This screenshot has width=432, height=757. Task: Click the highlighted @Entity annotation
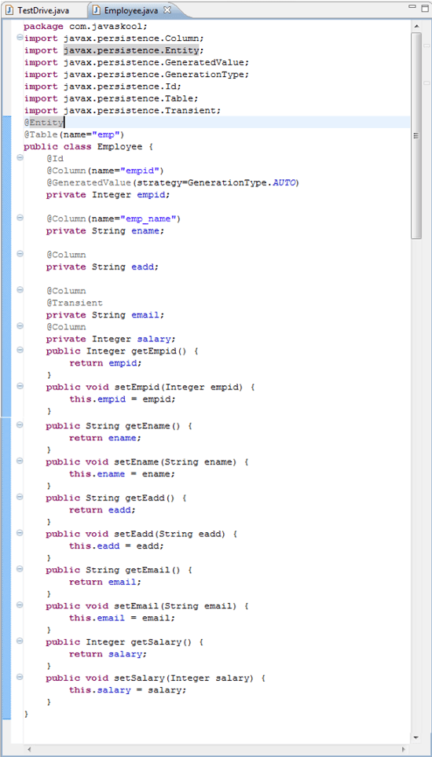pyautogui.click(x=43, y=123)
